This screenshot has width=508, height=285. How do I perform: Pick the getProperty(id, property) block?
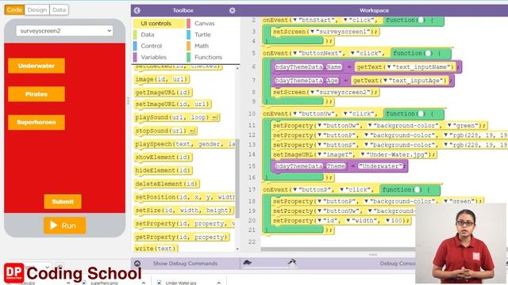pyautogui.click(x=182, y=237)
